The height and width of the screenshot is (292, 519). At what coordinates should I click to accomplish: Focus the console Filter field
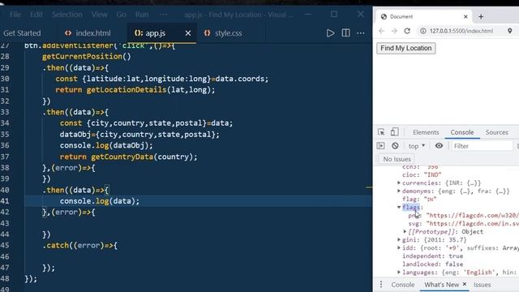pyautogui.click(x=482, y=146)
